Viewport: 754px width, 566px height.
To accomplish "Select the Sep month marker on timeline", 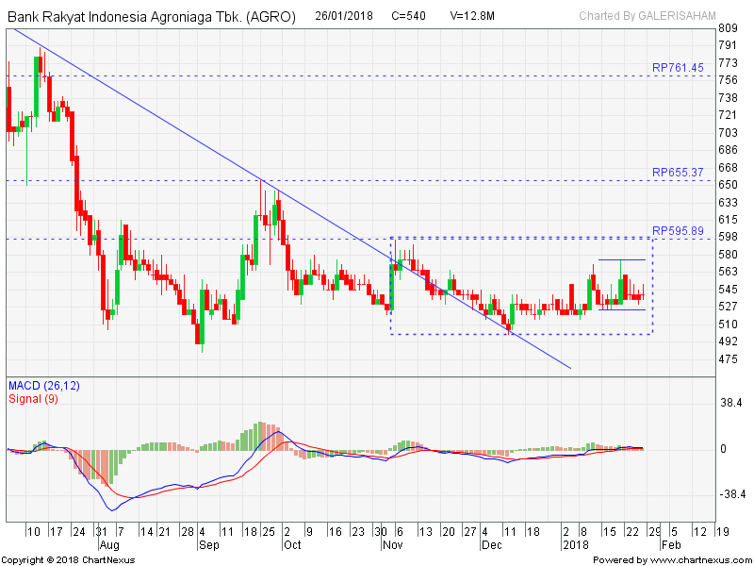I will 207,545.
